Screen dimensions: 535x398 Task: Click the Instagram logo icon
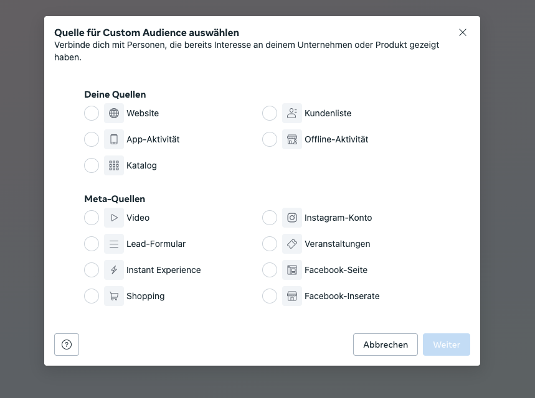[292, 218]
